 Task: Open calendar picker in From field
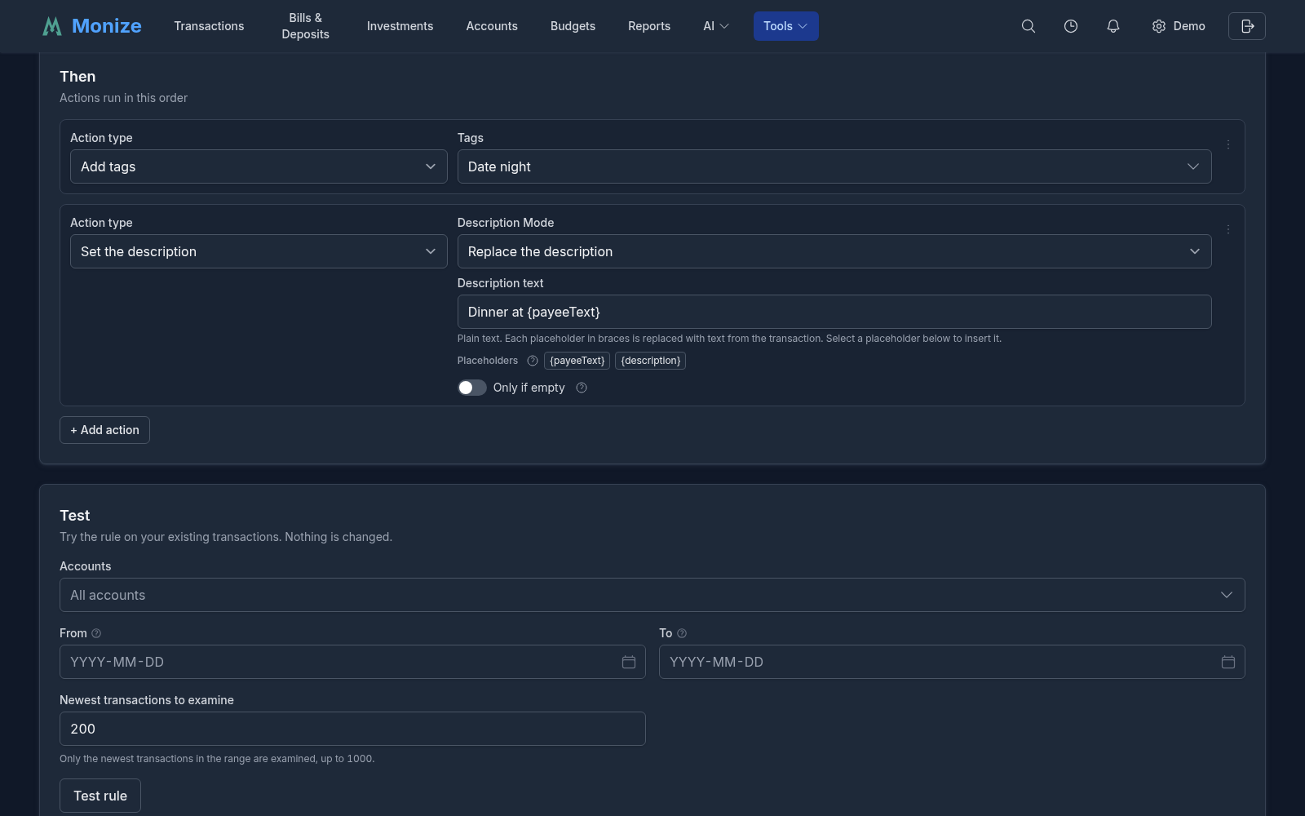[x=629, y=662]
